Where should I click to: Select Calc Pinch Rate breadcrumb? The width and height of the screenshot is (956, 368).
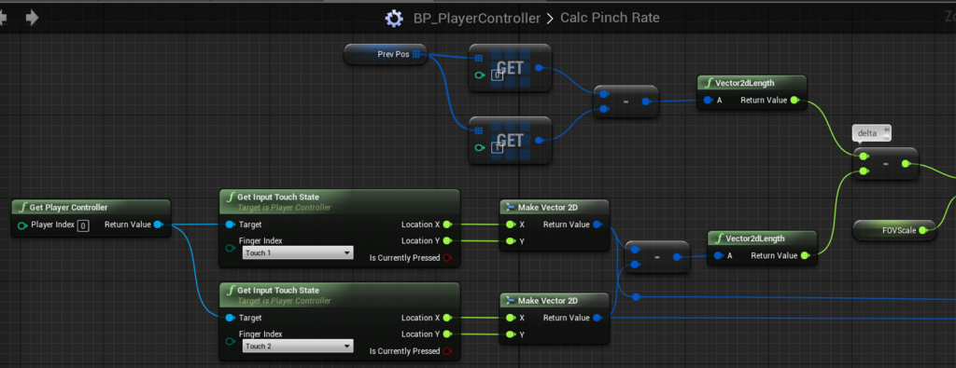tap(609, 19)
